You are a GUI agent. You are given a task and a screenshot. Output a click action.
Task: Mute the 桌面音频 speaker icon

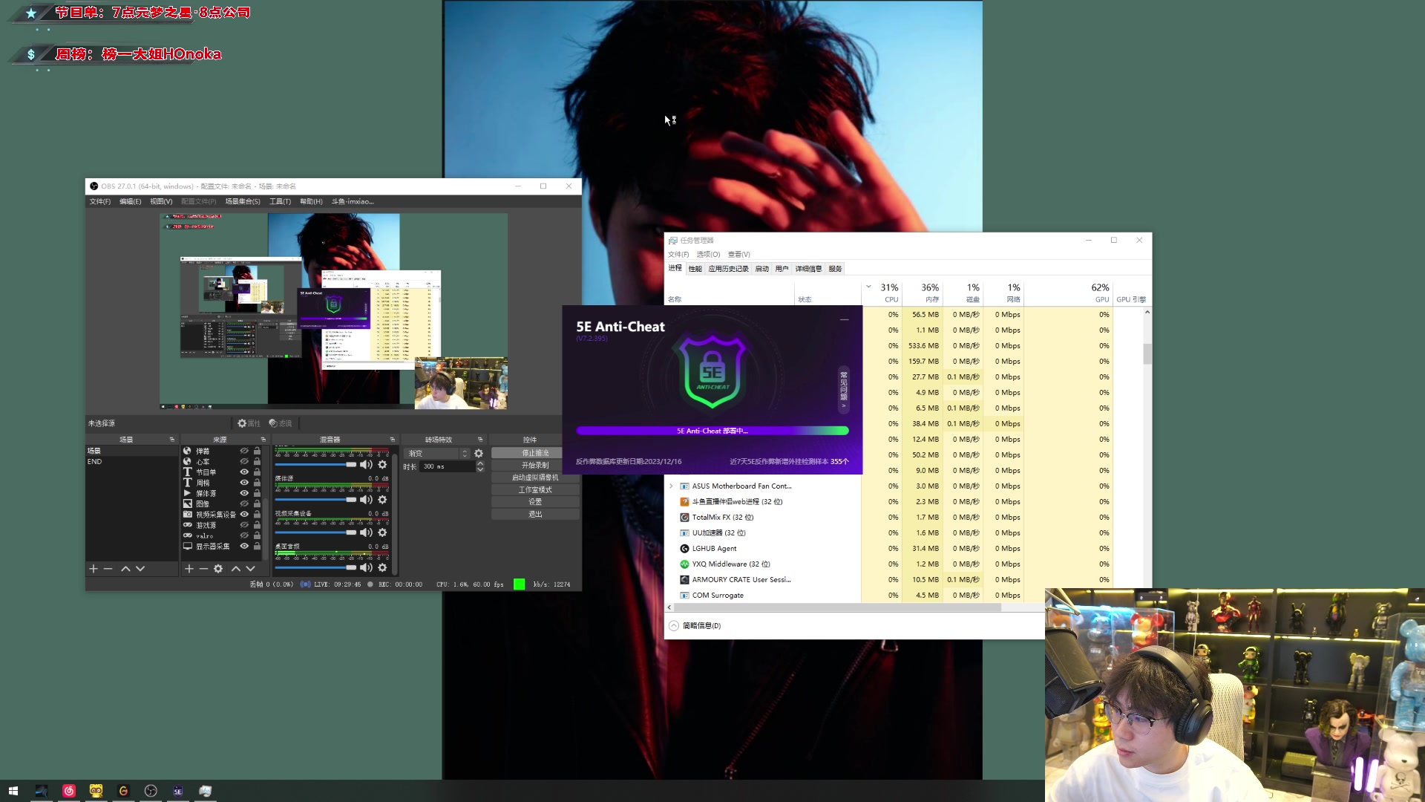366,567
